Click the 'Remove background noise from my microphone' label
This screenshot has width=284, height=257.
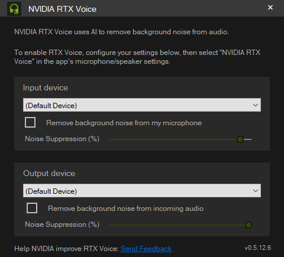coord(124,123)
